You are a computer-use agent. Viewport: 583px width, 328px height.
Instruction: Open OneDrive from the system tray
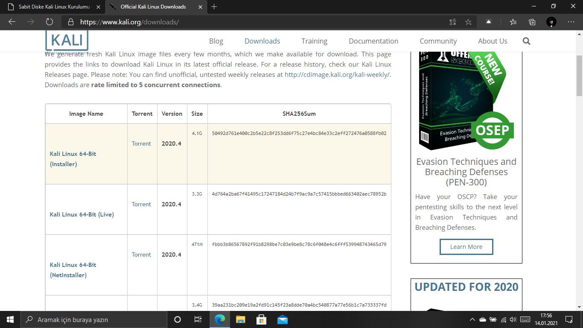(x=483, y=319)
